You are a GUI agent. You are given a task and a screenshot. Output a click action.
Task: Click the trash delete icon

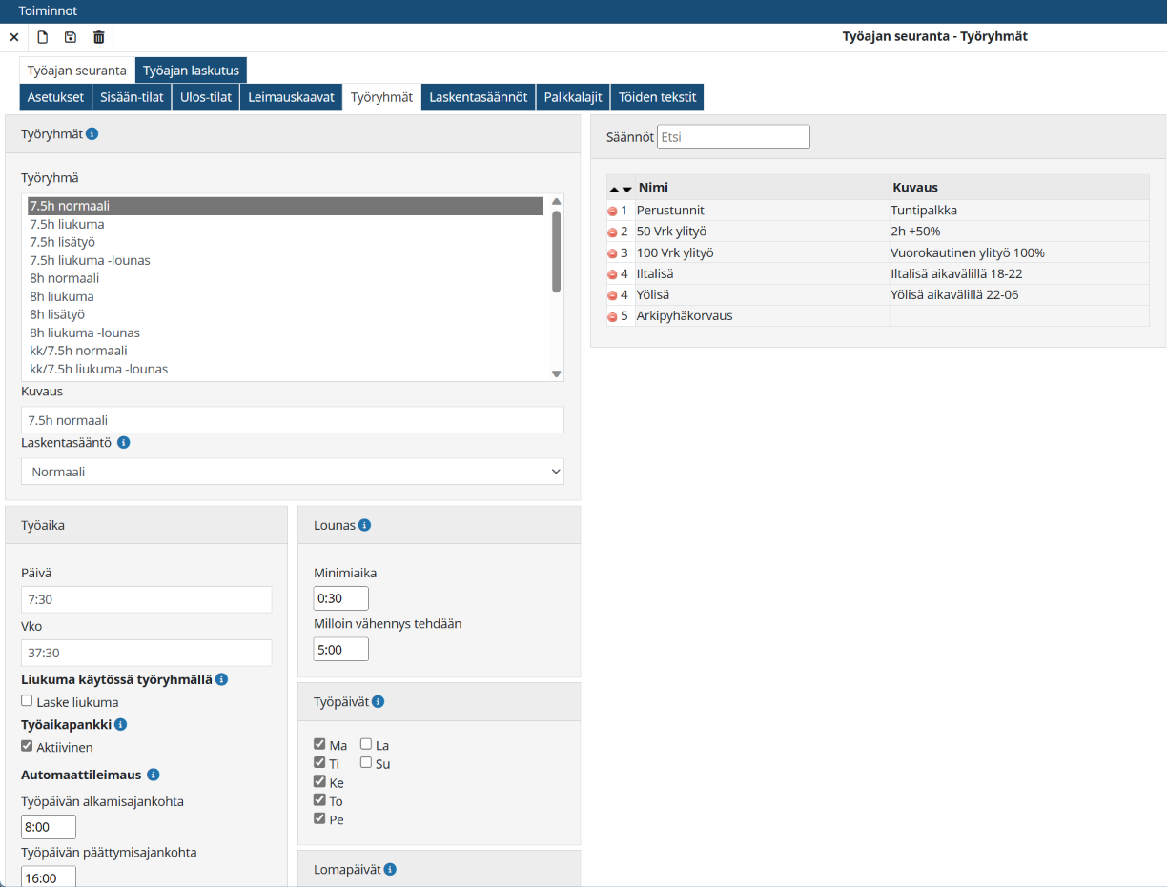click(98, 37)
